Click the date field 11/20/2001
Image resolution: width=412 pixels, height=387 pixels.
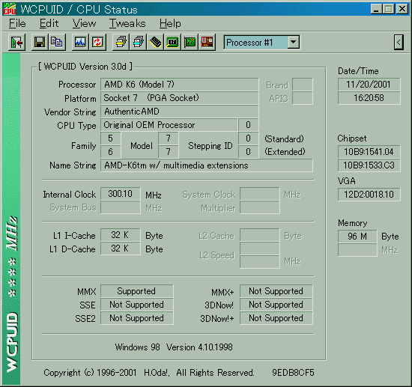pos(369,85)
